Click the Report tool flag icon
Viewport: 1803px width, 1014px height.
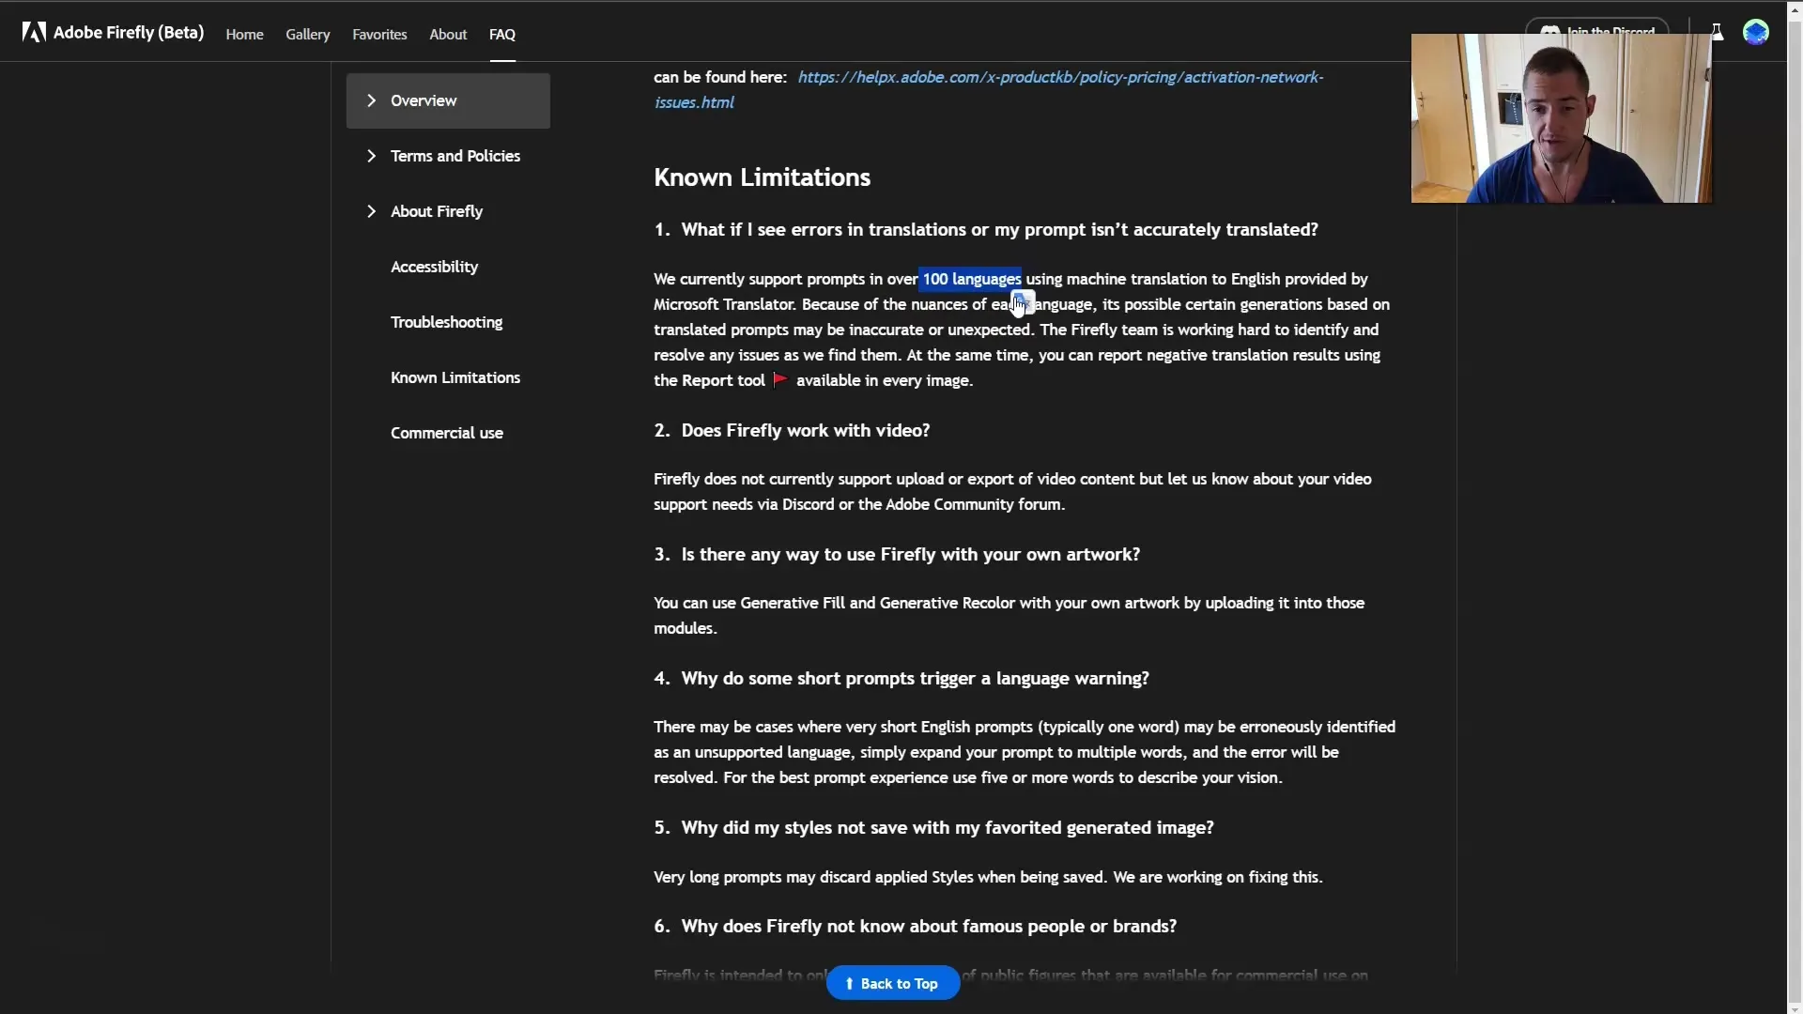pos(780,379)
